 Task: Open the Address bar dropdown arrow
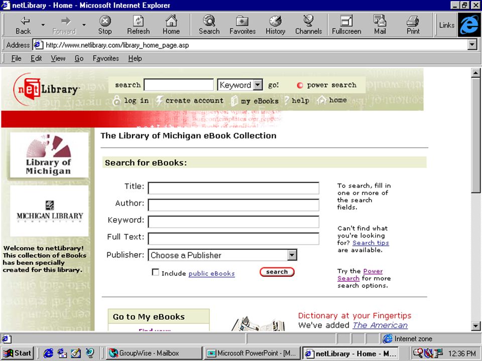(472, 45)
